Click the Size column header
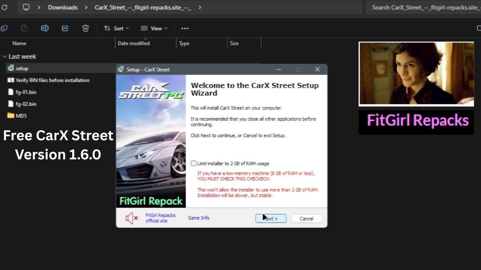The height and width of the screenshot is (270, 481). pyautogui.click(x=234, y=43)
